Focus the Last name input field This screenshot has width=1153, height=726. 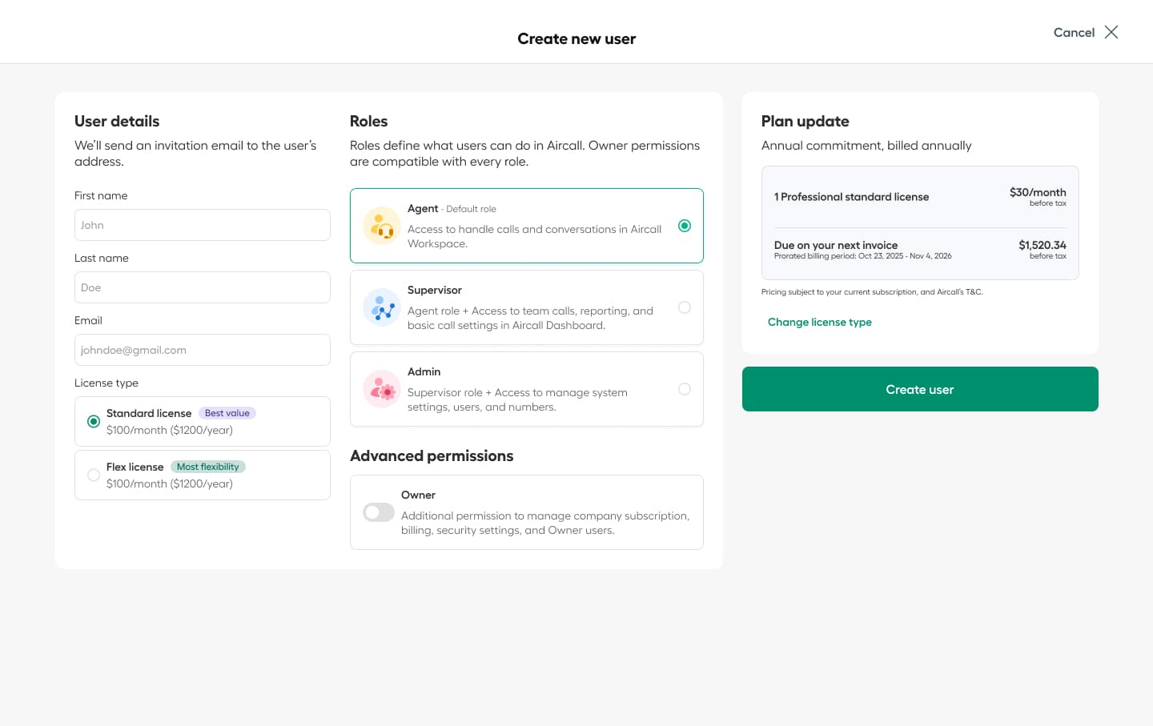coord(203,287)
